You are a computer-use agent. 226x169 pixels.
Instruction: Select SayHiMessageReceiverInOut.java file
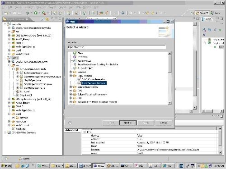[x=42, y=77]
